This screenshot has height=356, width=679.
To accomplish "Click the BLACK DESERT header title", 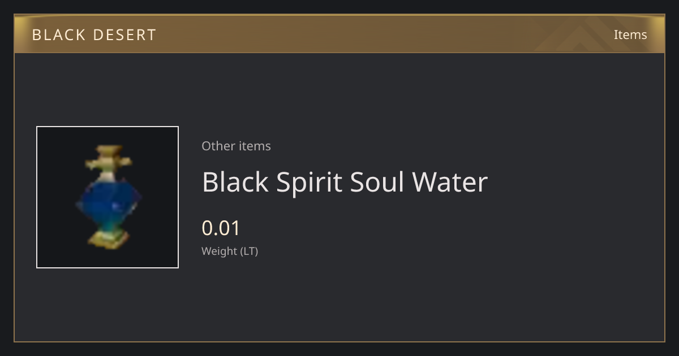I will coord(94,34).
